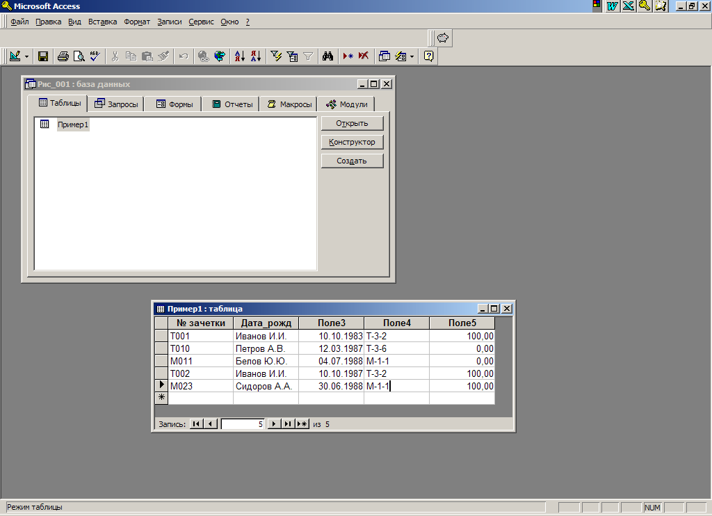Open the Формат menu
Screen dimensions: 712x516
(x=137, y=22)
